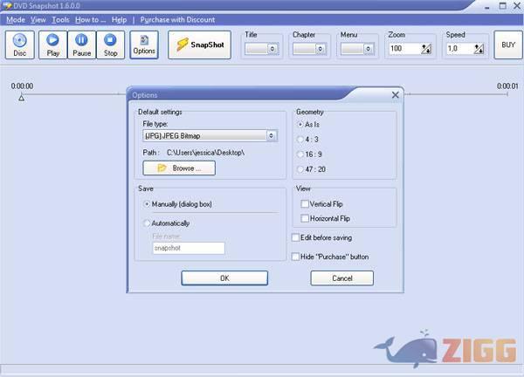Click Purchase with Discount menu item
The height and width of the screenshot is (377, 524).
[177, 20]
